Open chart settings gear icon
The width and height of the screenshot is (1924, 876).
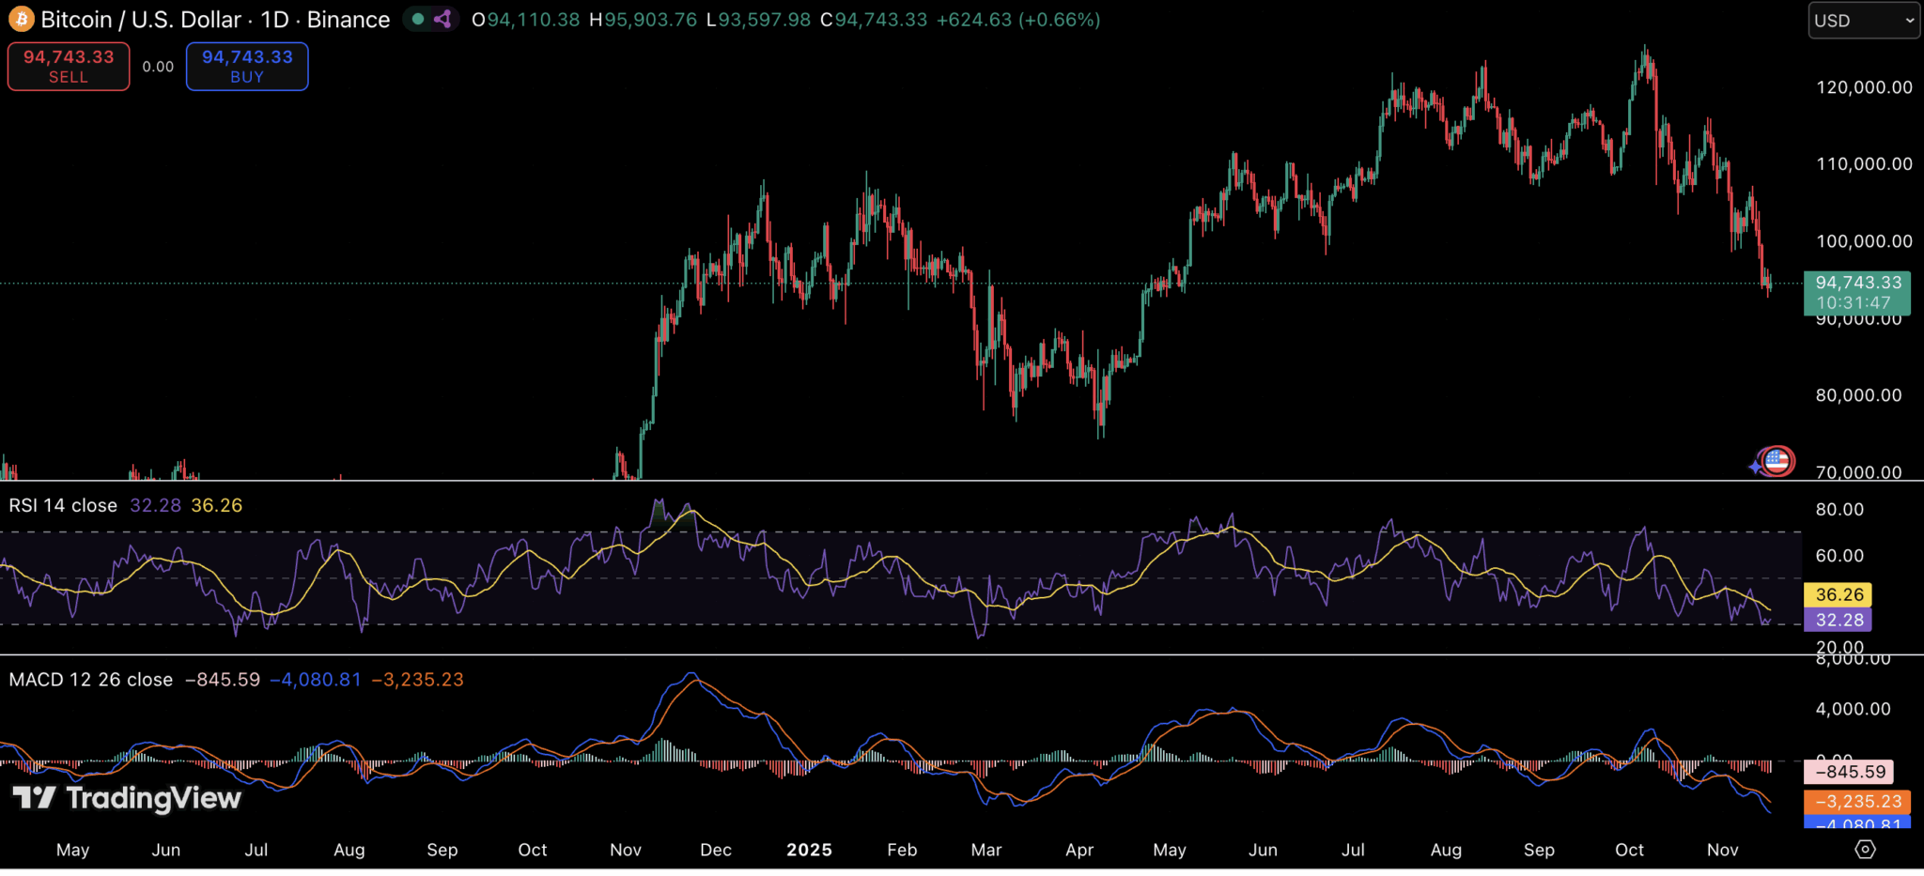[1865, 849]
